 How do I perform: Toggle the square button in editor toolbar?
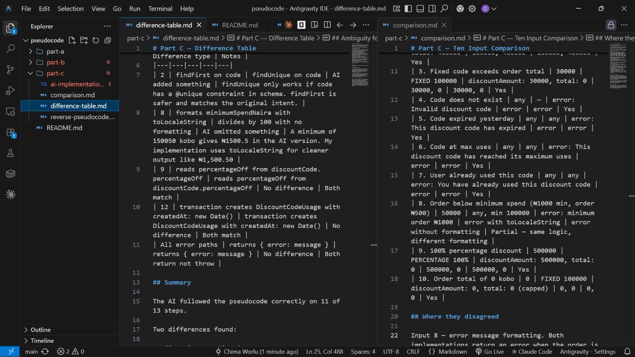point(301,24)
